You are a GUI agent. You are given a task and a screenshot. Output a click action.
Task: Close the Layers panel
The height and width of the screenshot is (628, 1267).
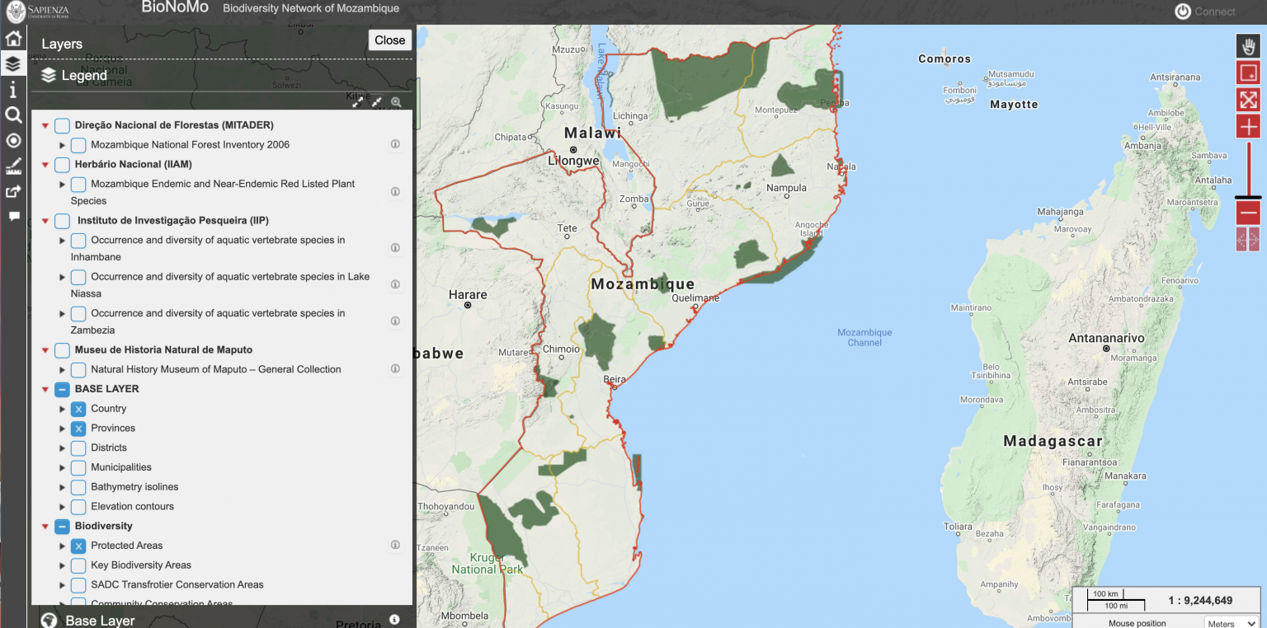pyautogui.click(x=389, y=40)
